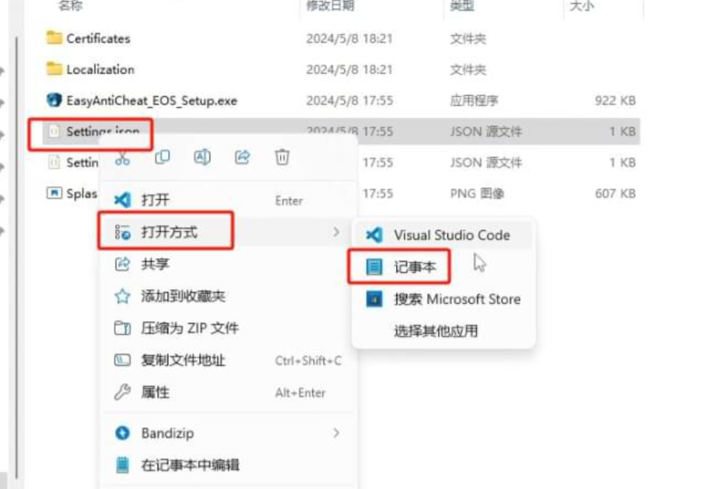Expand the 打开方式 submenu arrow
Screen dimensions: 710x489
(x=336, y=232)
